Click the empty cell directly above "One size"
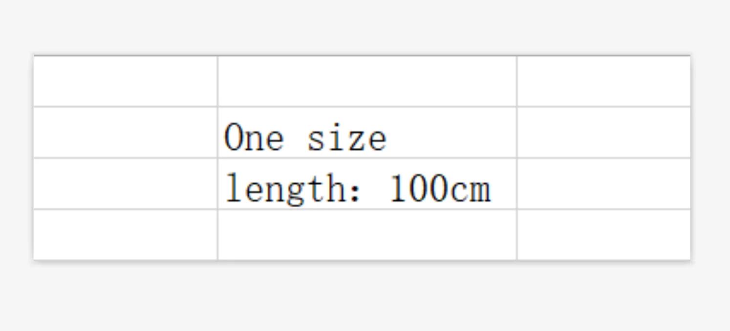Screen dimensions: 730x331 [367, 81]
